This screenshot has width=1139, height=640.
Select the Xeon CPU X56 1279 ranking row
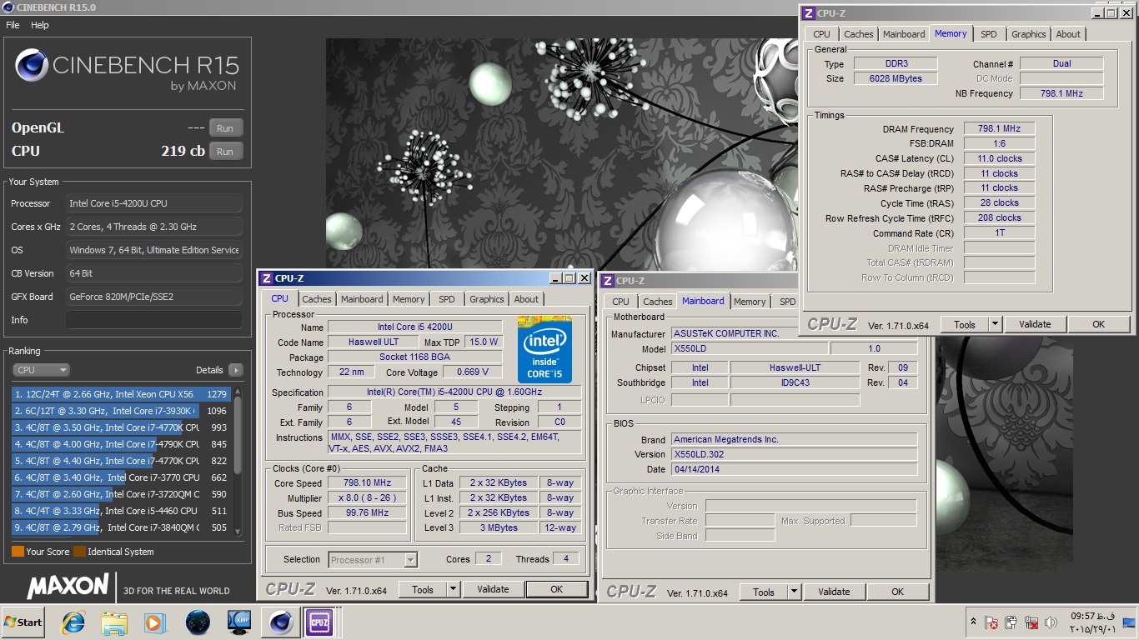tap(120, 394)
